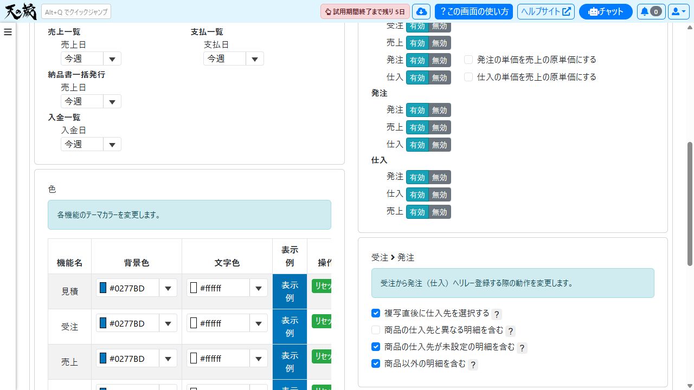Click the cloud download icon

[421, 11]
